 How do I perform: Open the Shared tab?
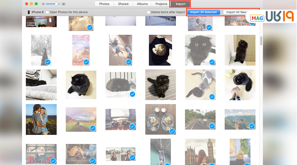(123, 4)
